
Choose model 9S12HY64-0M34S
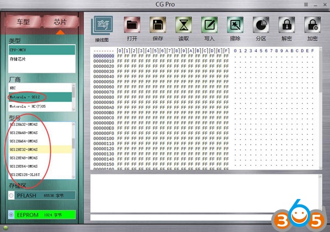pyautogui.click(x=40, y=166)
